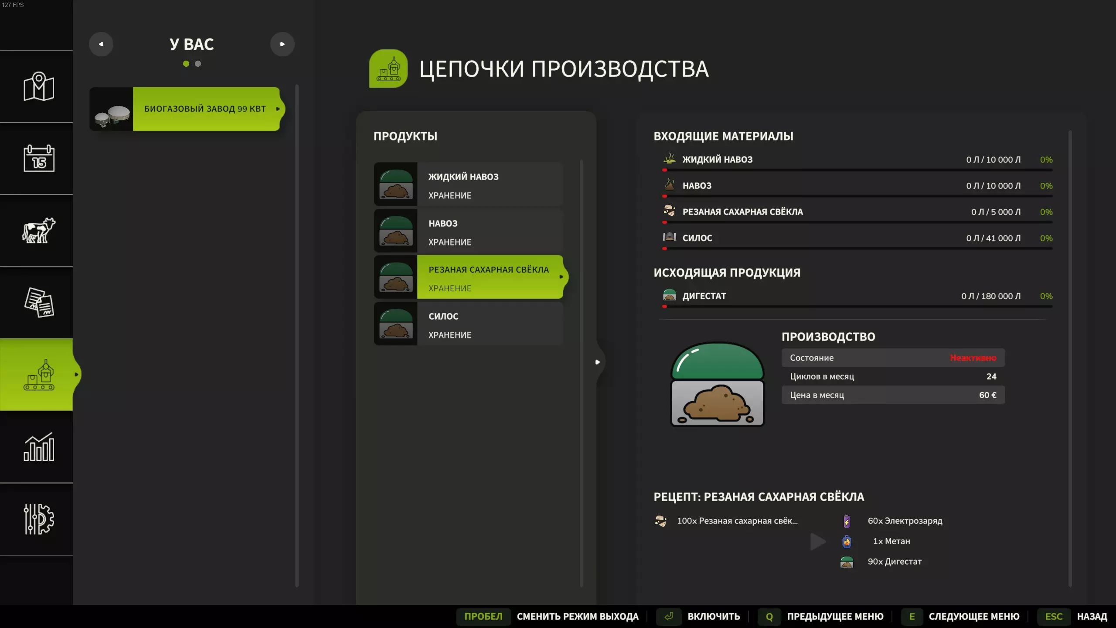Image resolution: width=1116 pixels, height=628 pixels.
Task: Select Силос product entry
Action: 469,324
